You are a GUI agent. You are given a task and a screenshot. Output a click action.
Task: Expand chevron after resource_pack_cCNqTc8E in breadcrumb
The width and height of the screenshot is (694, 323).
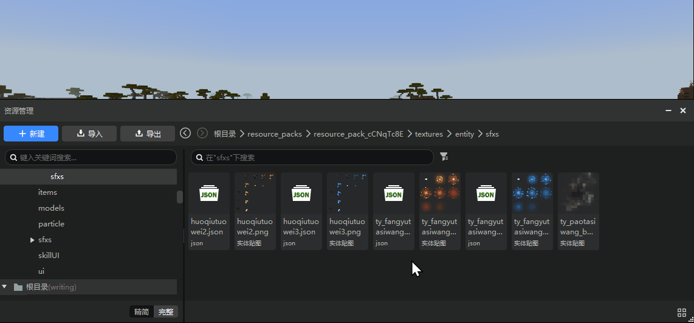point(410,134)
